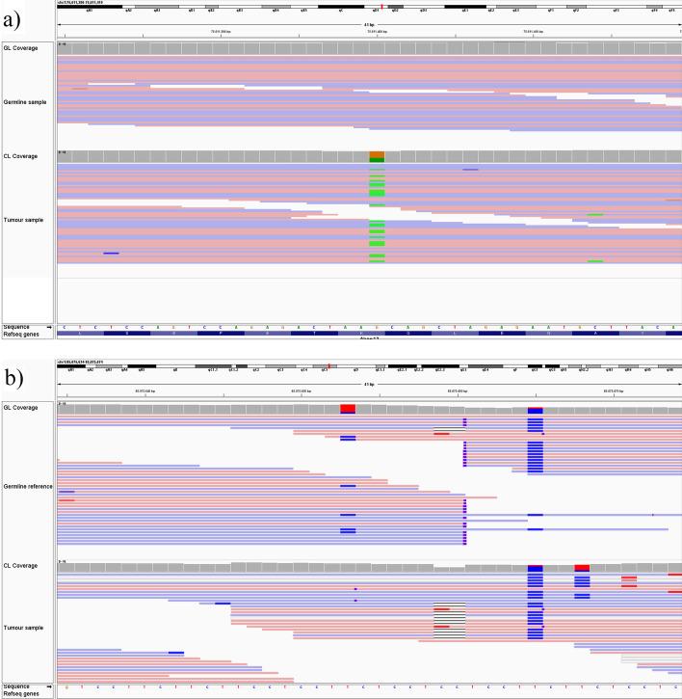The image size is (682, 699).
Task: Select the CL Coverage track name in panel a
Action: point(20,156)
